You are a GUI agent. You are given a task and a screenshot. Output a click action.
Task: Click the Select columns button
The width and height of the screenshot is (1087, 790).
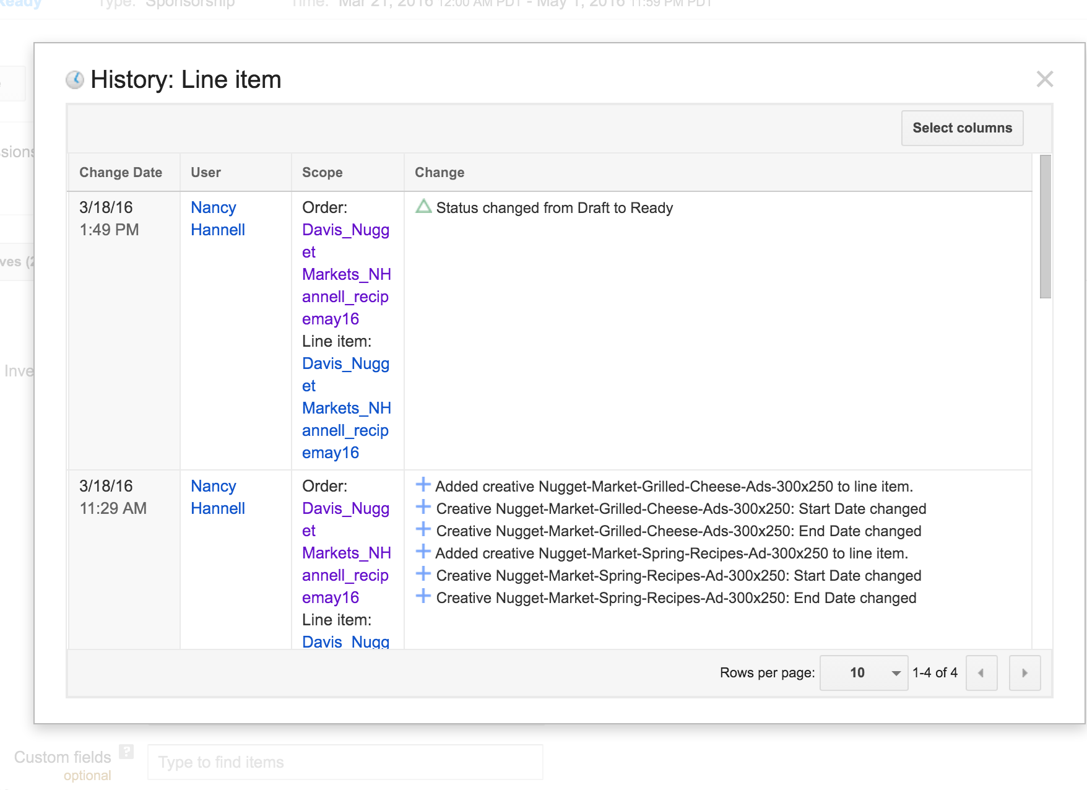click(961, 128)
